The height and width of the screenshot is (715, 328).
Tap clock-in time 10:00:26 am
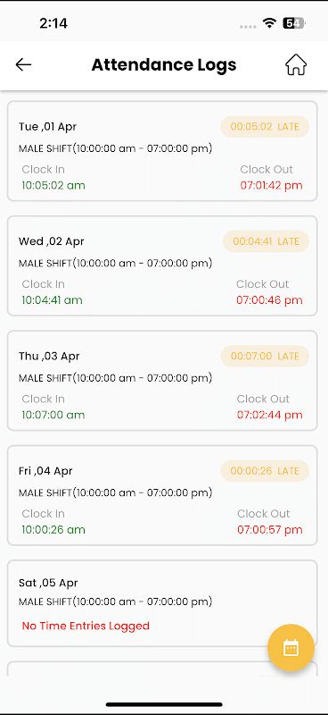(x=53, y=530)
